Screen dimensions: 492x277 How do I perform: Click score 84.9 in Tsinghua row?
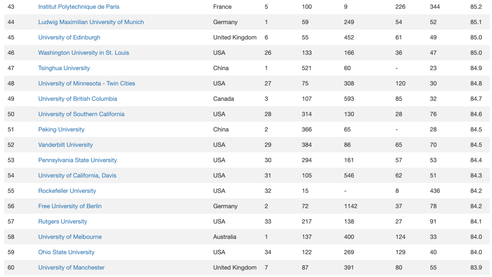[x=476, y=68]
